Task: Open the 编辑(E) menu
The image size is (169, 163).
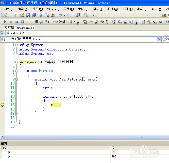Action: pos(23,9)
